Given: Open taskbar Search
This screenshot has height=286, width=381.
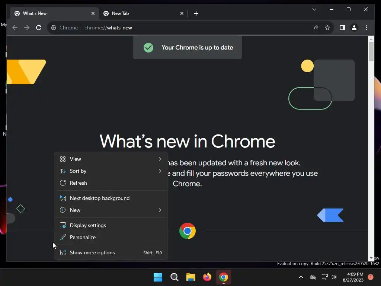Looking at the screenshot, I should (x=174, y=277).
